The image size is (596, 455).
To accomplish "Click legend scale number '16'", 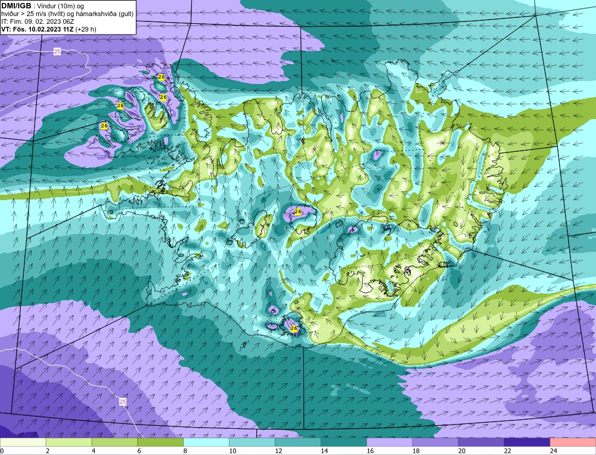I will [x=370, y=451].
